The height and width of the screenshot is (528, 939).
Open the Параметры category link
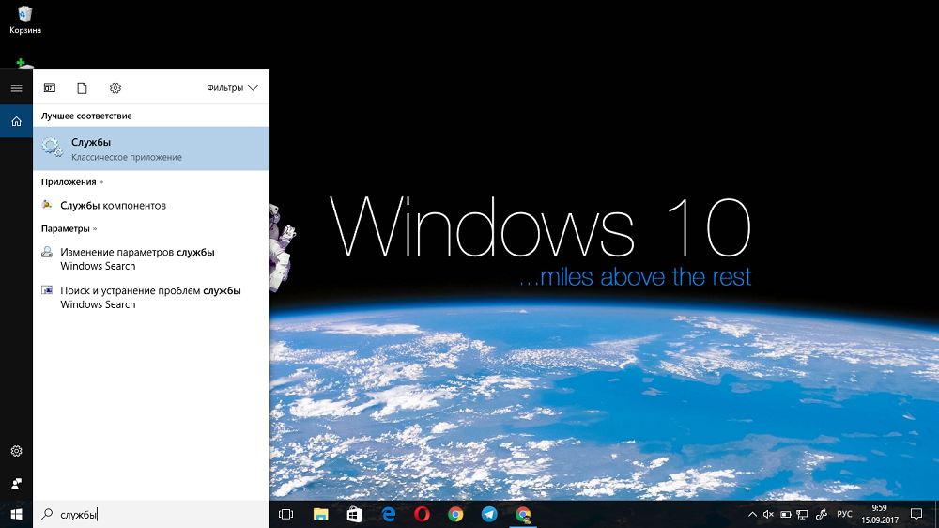(x=69, y=228)
